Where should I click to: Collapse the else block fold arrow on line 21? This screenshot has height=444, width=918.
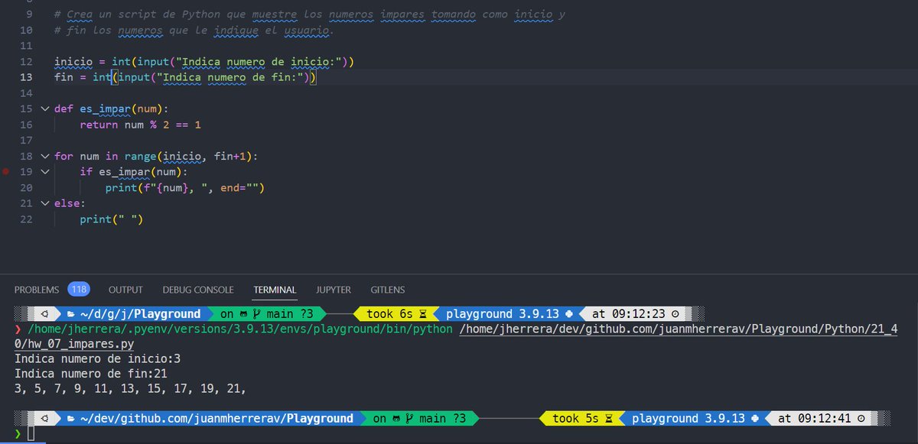(x=44, y=203)
